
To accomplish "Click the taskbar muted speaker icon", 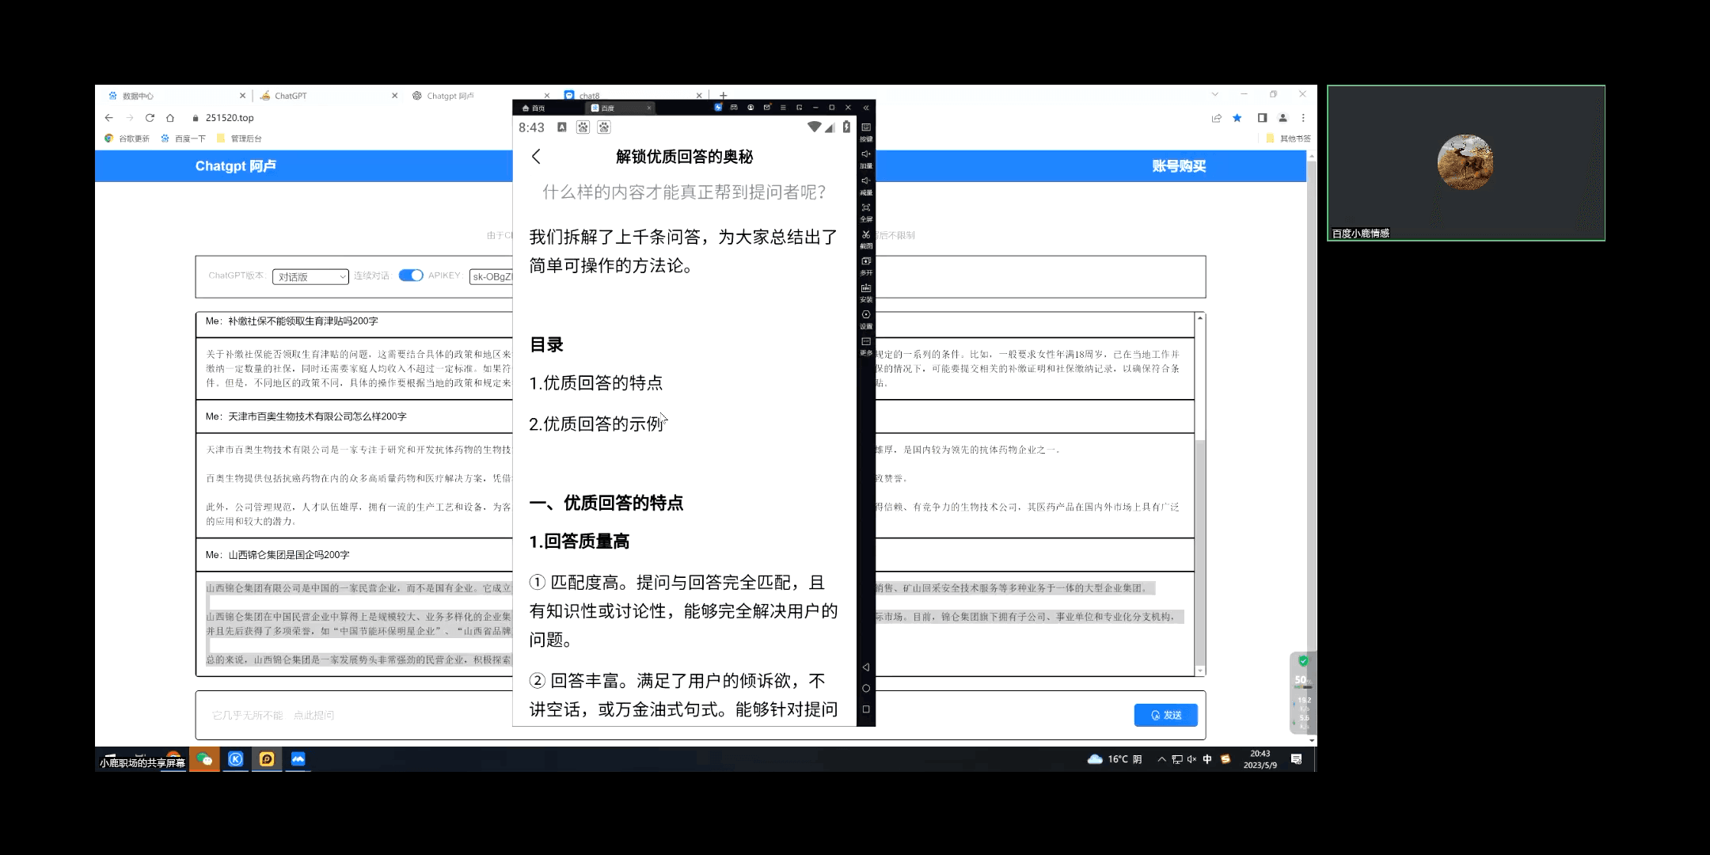I will point(1191,759).
